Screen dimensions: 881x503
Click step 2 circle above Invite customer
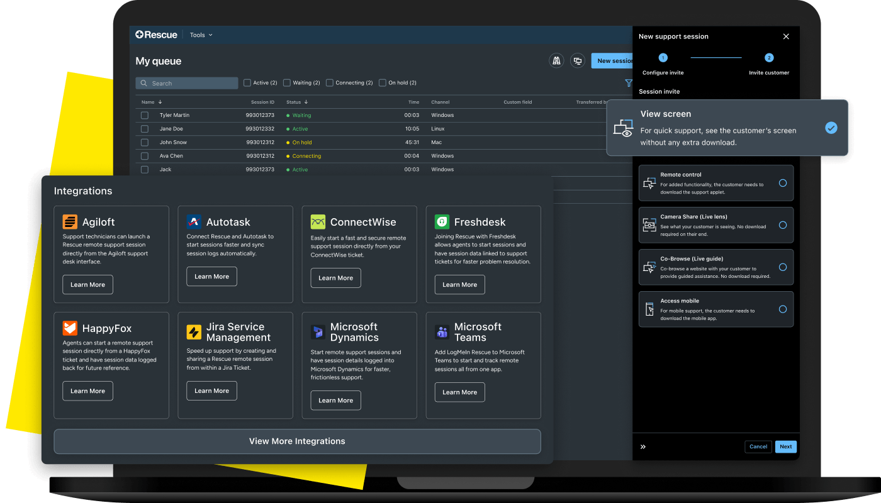coord(769,58)
